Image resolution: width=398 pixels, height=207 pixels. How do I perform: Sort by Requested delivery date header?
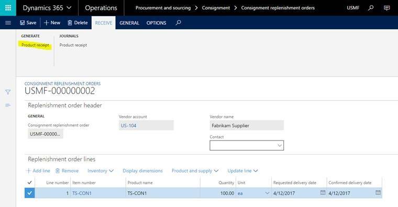click(x=295, y=182)
